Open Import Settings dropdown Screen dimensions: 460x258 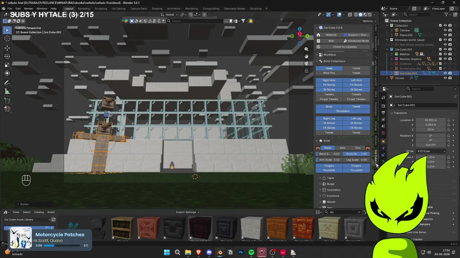click(x=187, y=212)
